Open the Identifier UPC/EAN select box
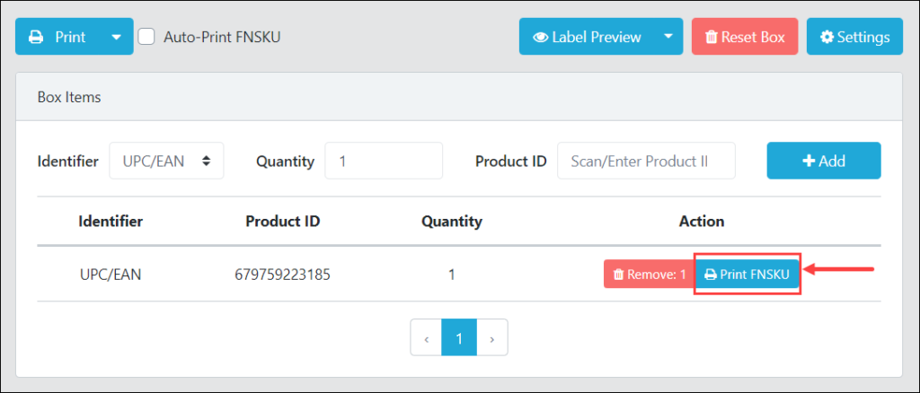This screenshot has width=920, height=393. pos(166,161)
